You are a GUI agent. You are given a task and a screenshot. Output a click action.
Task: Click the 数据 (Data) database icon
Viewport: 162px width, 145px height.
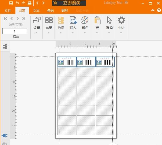(61, 20)
